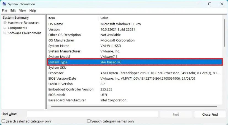Click the value x64-based PC
The width and height of the screenshot is (228, 125).
(111, 62)
